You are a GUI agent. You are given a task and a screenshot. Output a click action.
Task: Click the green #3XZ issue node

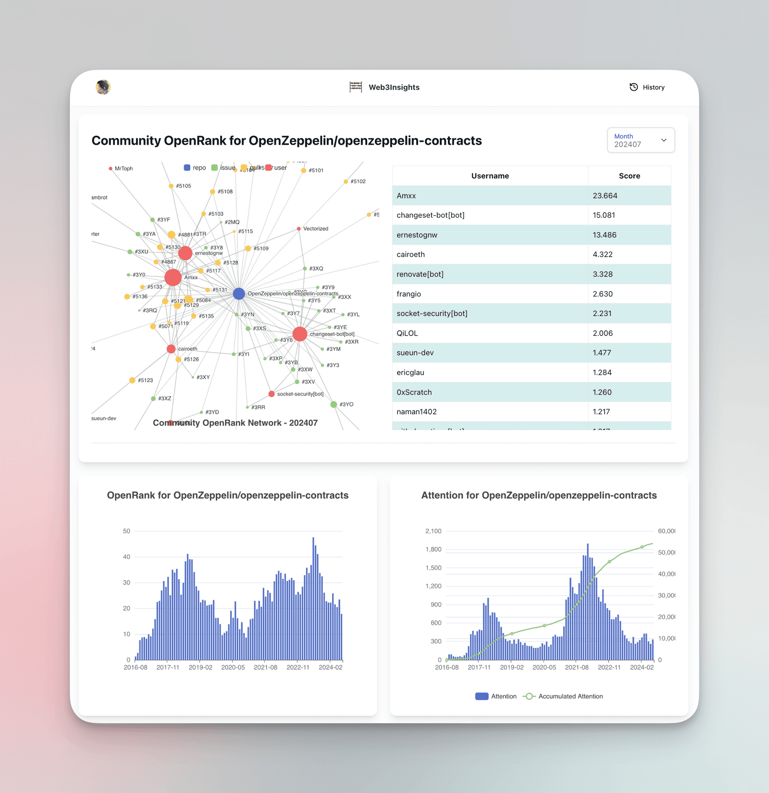click(x=153, y=398)
